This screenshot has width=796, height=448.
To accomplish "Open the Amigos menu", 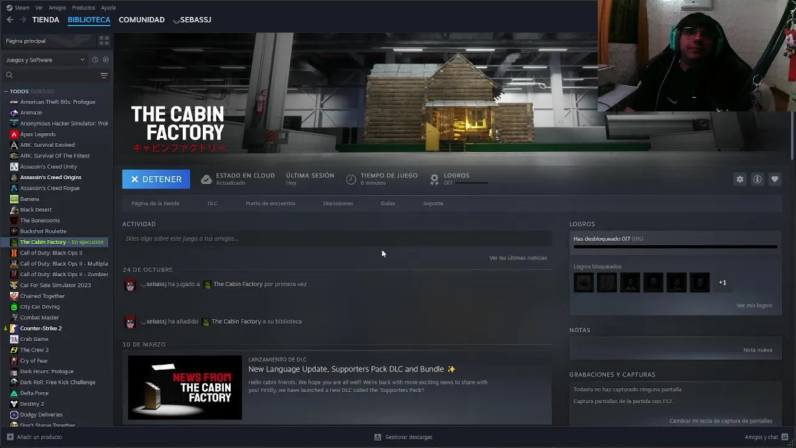I will (x=57, y=7).
